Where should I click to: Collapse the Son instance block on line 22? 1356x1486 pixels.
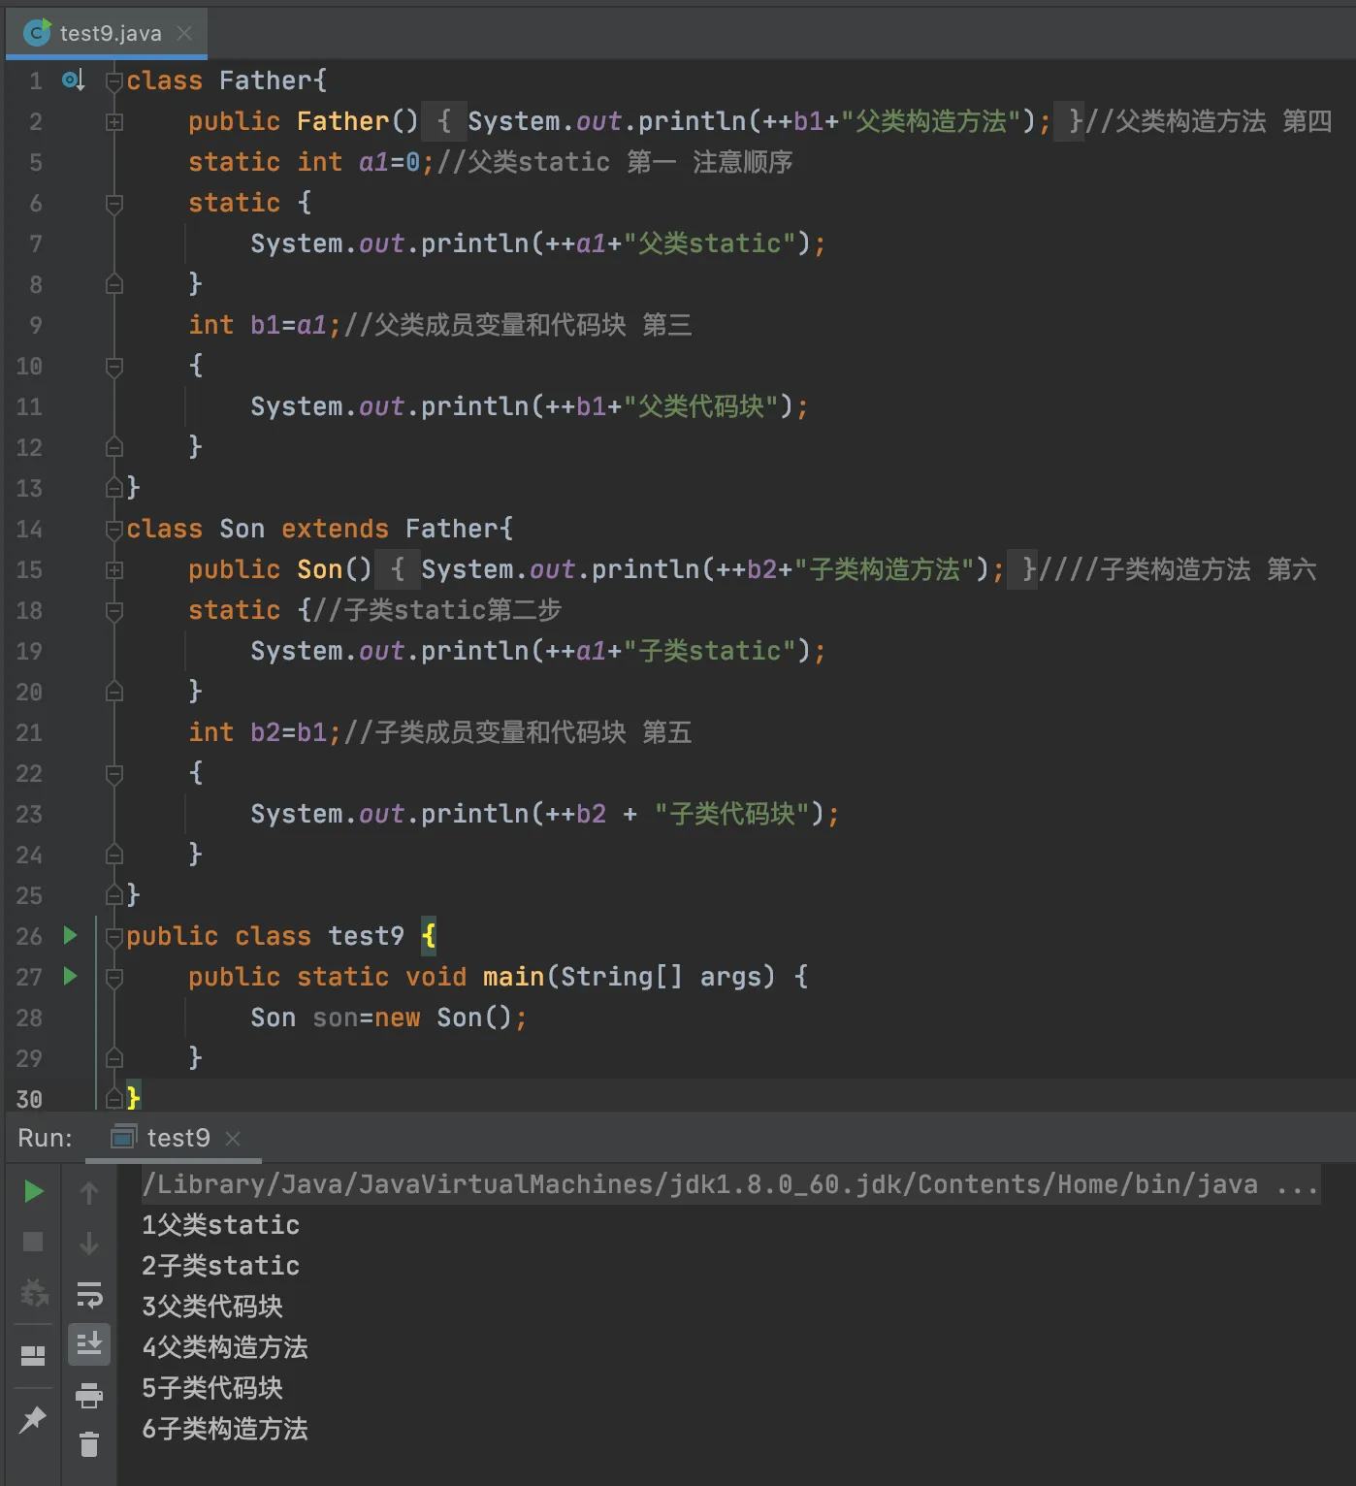click(114, 774)
